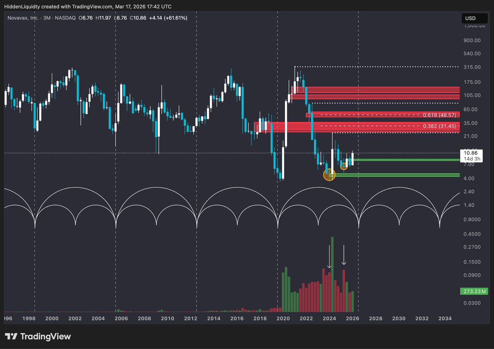Select the 0.382 (31.45) Fibonacci label

pyautogui.click(x=440, y=126)
